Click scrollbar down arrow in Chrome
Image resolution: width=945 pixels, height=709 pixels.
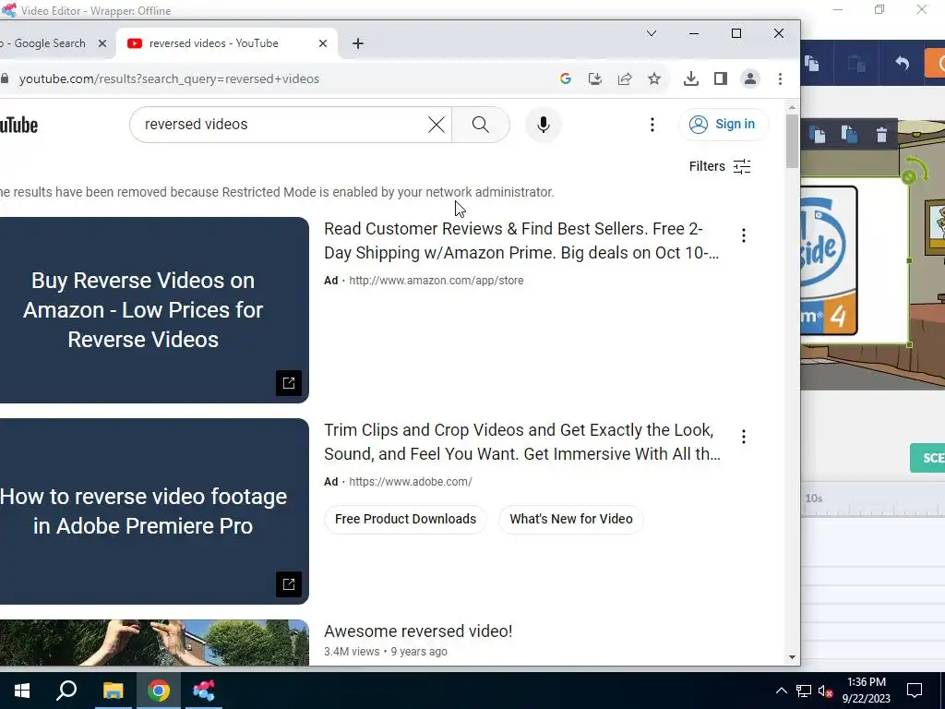click(x=792, y=657)
